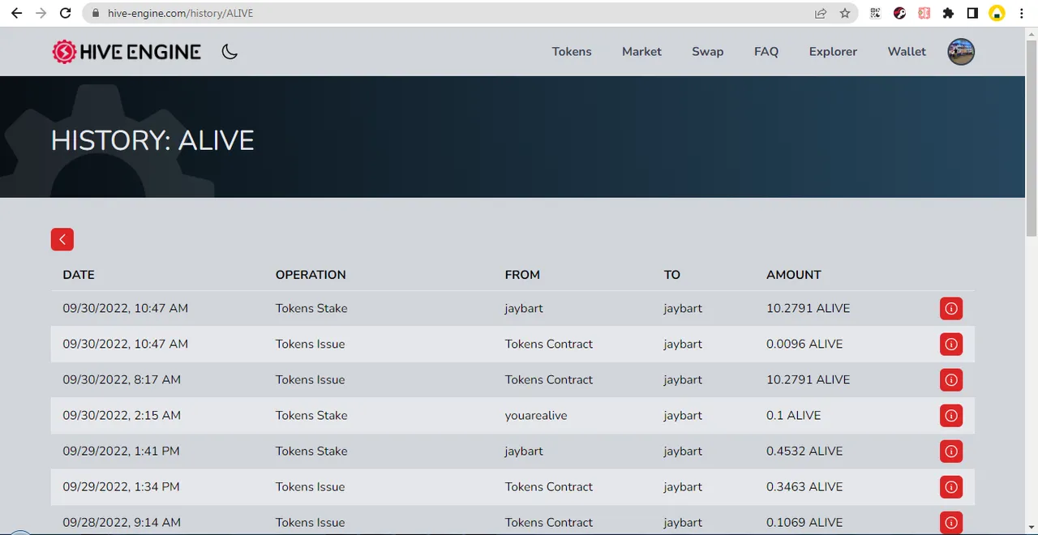Open info for the youarealive stake row
1038x535 pixels.
click(951, 416)
